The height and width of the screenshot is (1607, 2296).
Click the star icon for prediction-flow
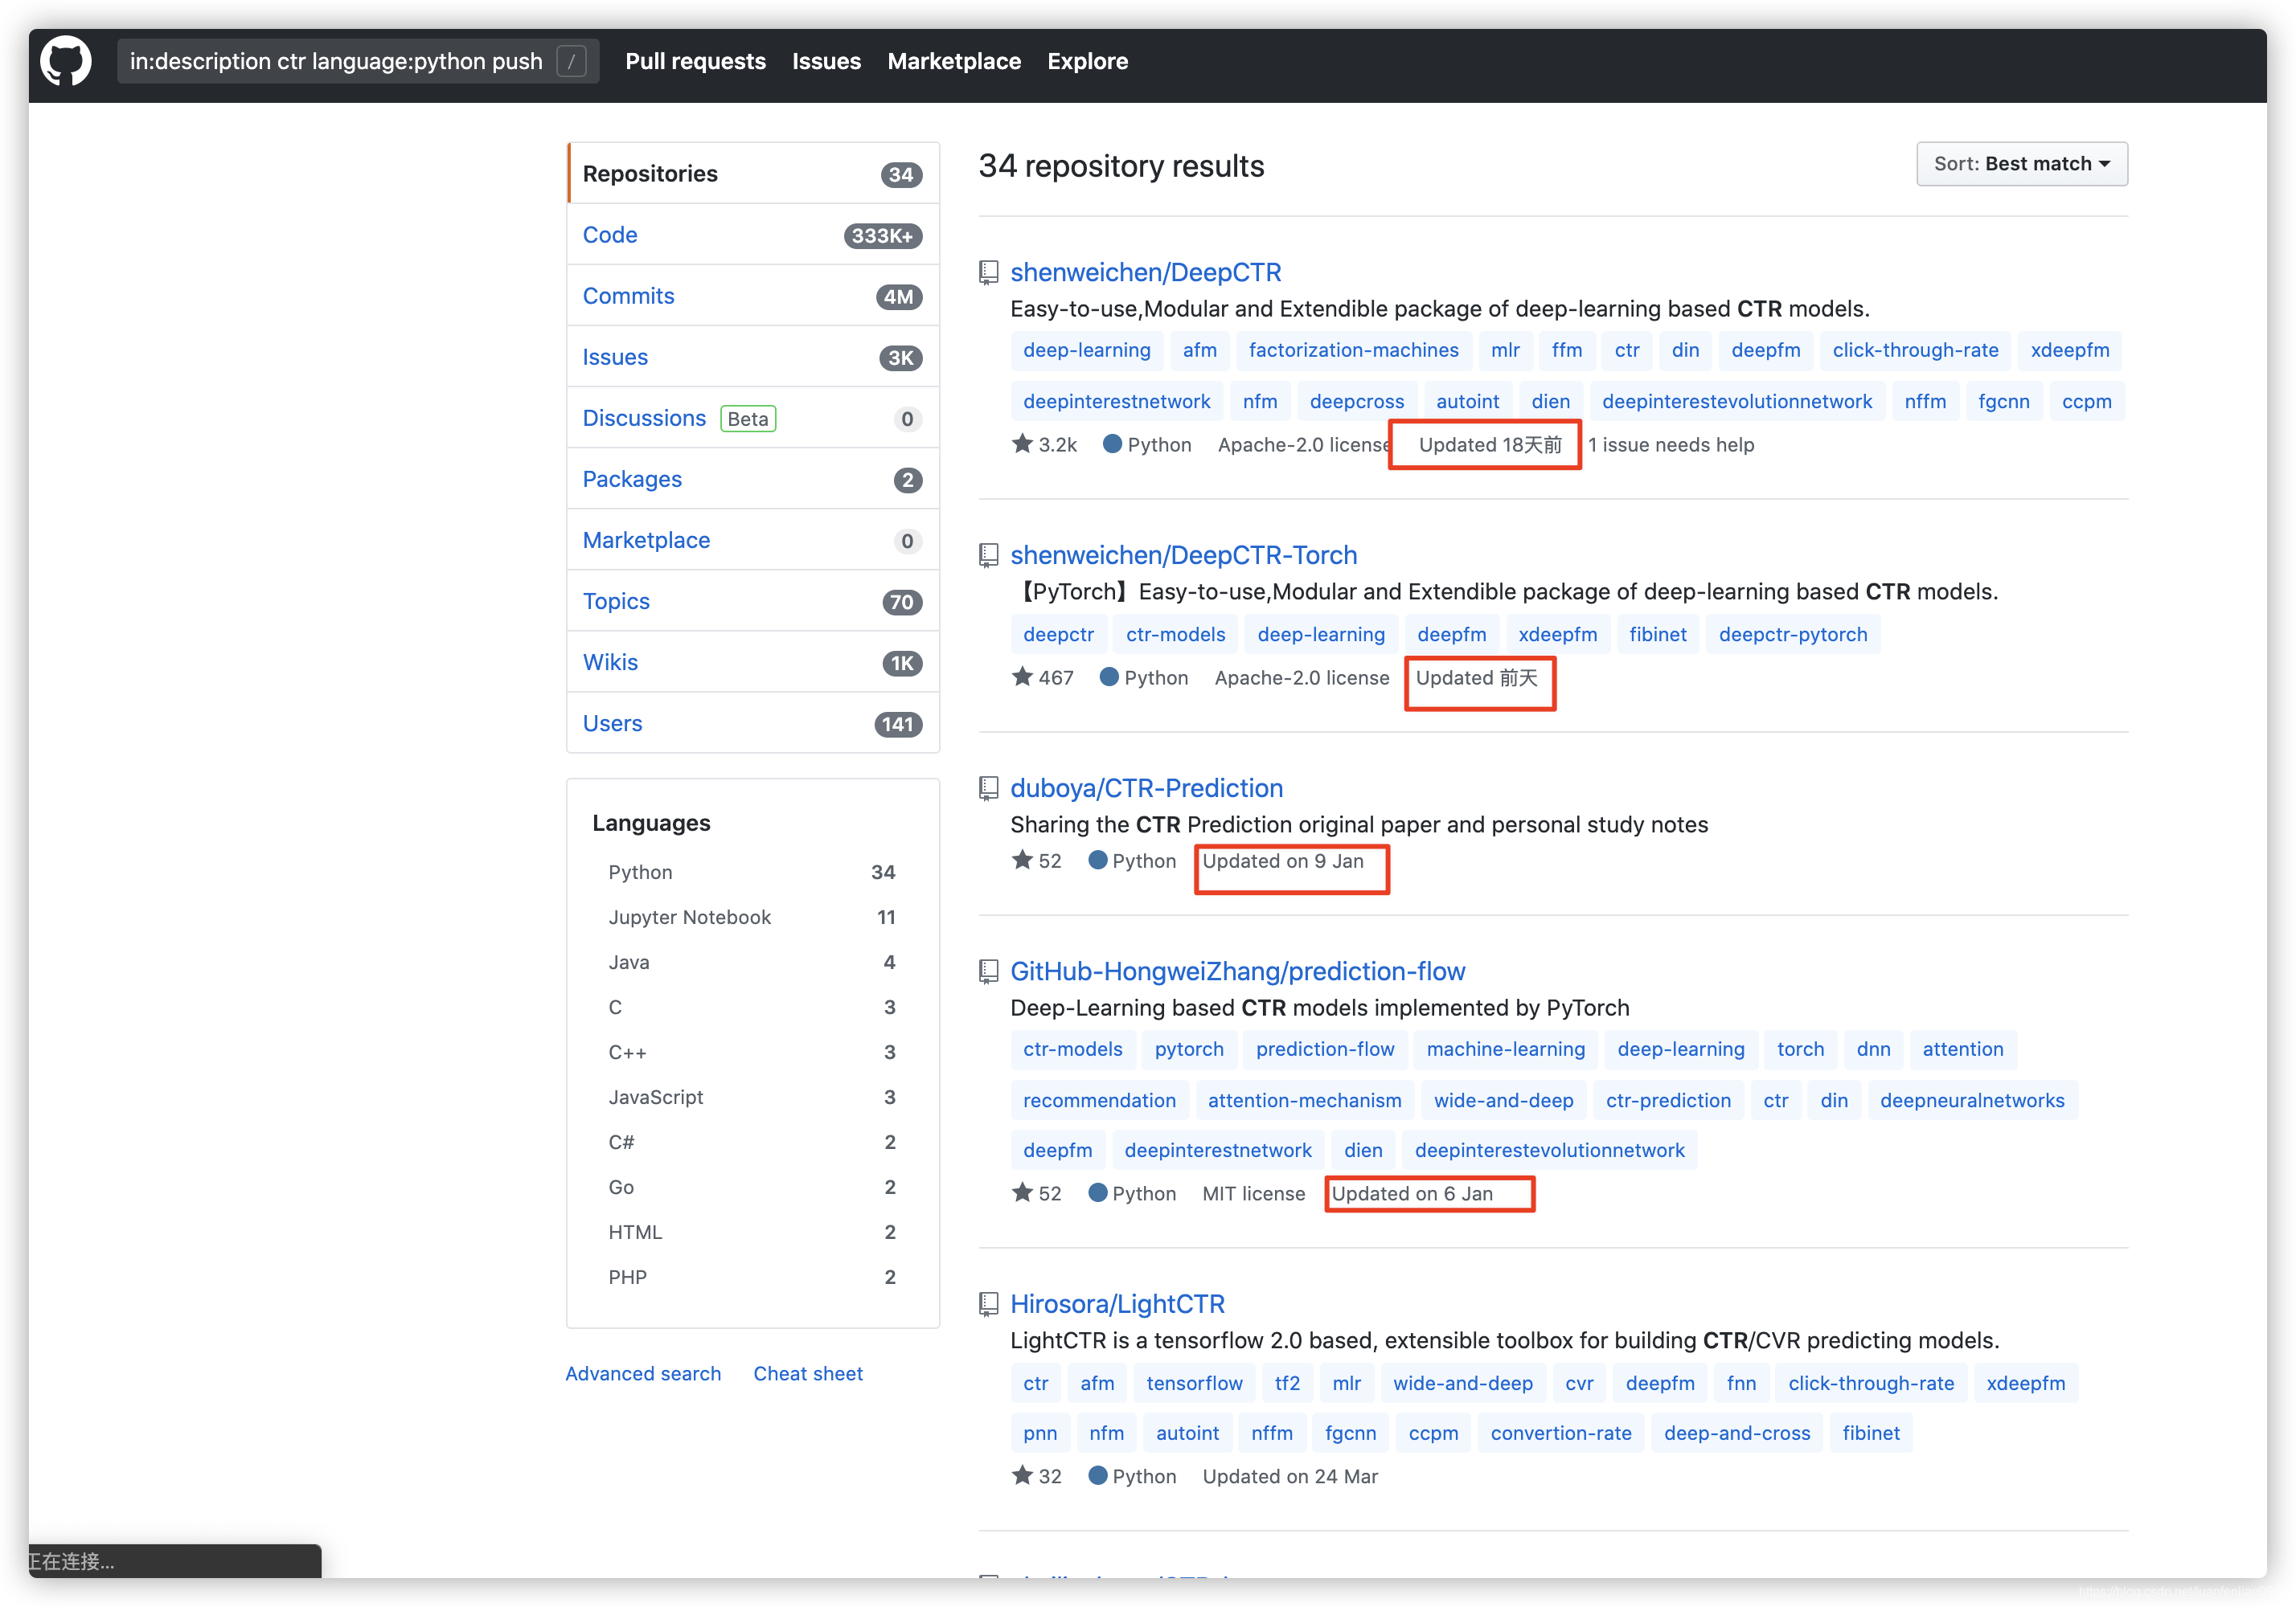click(x=1022, y=1192)
